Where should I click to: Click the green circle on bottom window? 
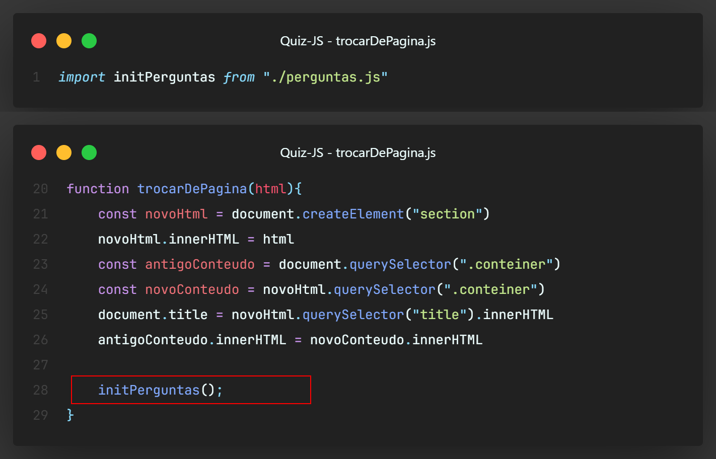(89, 152)
